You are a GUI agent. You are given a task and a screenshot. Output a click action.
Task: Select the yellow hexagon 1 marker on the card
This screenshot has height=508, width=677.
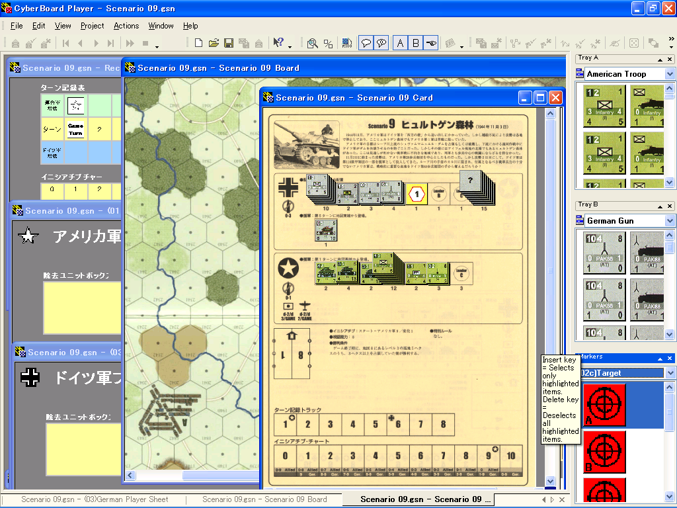coord(417,194)
